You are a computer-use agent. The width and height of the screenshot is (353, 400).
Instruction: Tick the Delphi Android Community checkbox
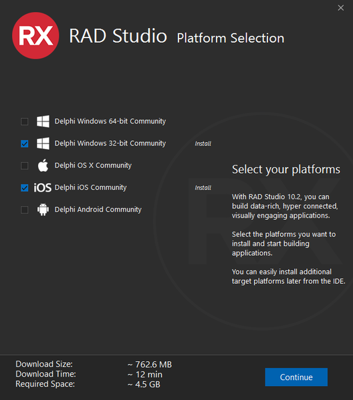25,210
